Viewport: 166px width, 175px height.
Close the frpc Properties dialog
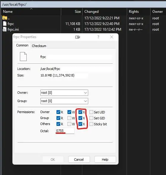[112, 37]
